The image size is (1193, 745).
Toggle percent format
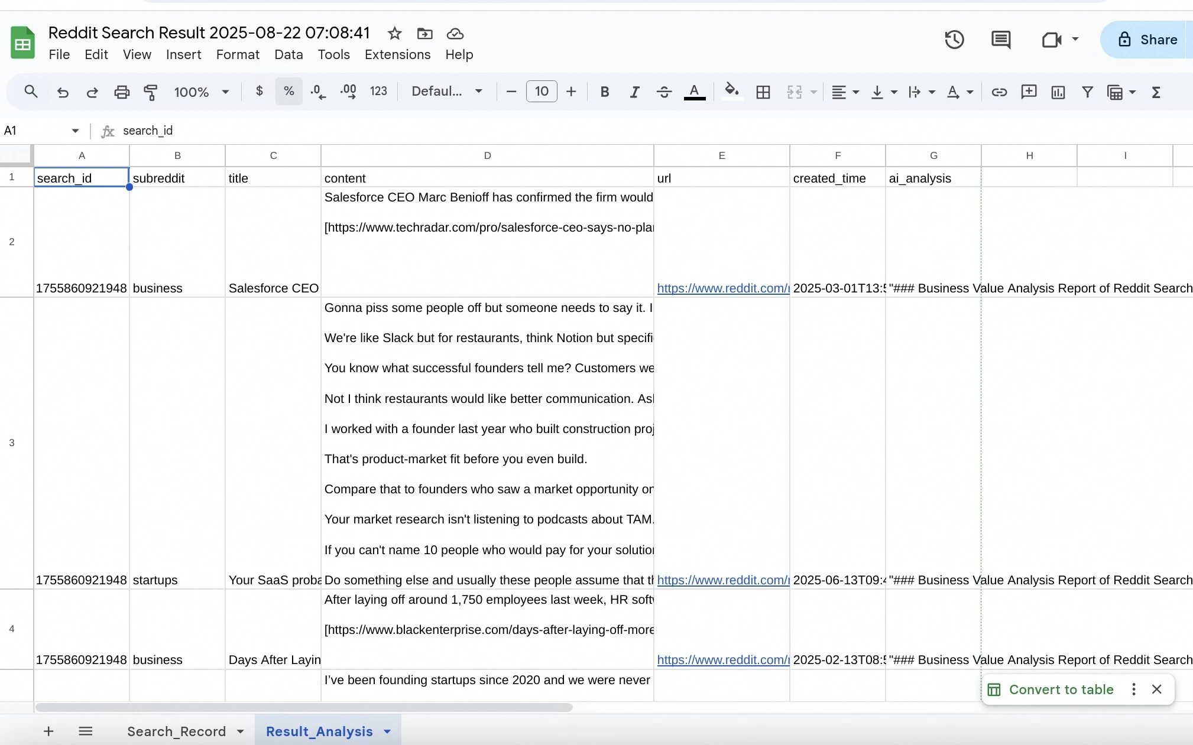pos(288,91)
